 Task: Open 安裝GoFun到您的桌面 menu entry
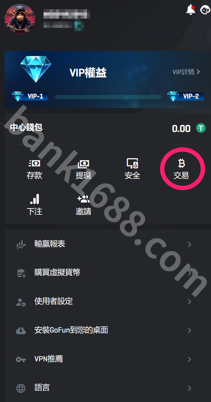pyautogui.click(x=105, y=330)
